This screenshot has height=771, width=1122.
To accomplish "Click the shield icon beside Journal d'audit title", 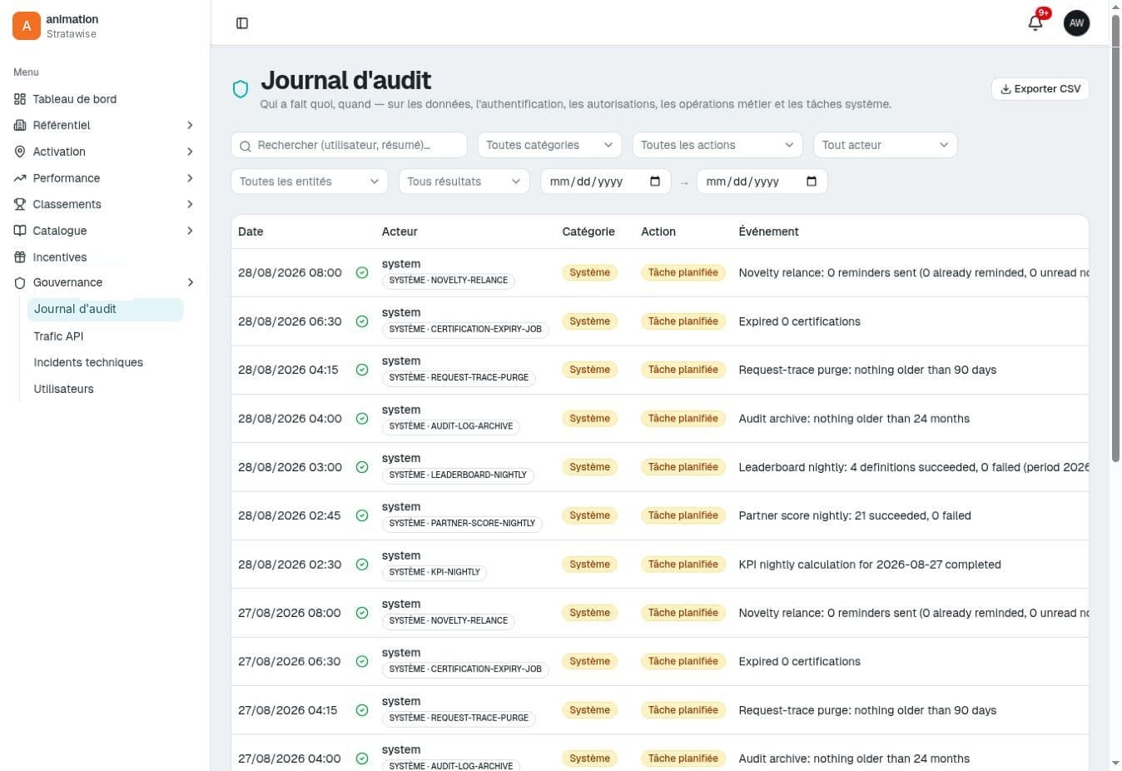I will pos(241,89).
